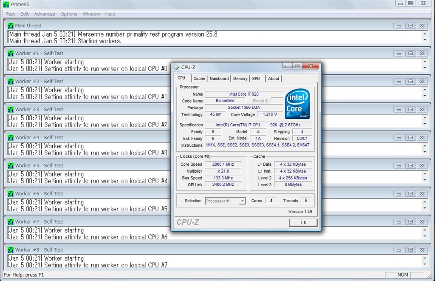
Task: Click the Worker #1 Self-Test window icon
Action: (x=11, y=54)
